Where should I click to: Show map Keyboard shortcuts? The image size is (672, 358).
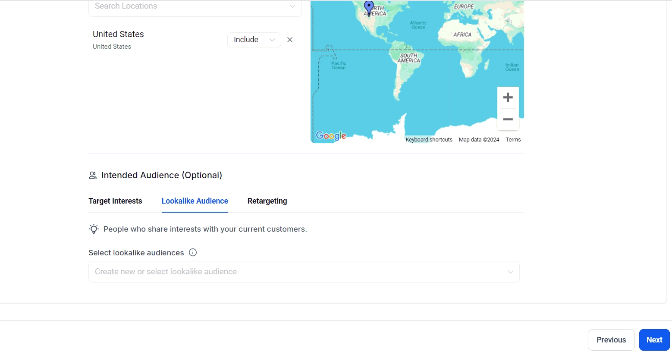tap(429, 140)
